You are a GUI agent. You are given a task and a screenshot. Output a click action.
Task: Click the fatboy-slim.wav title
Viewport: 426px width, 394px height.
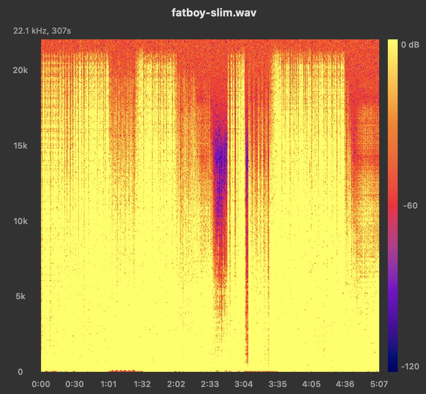214,13
